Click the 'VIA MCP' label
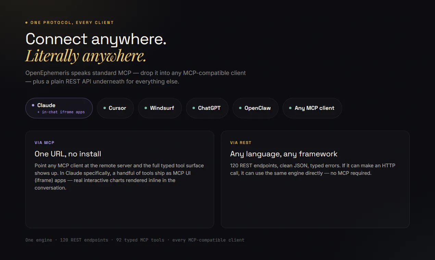 click(x=45, y=143)
